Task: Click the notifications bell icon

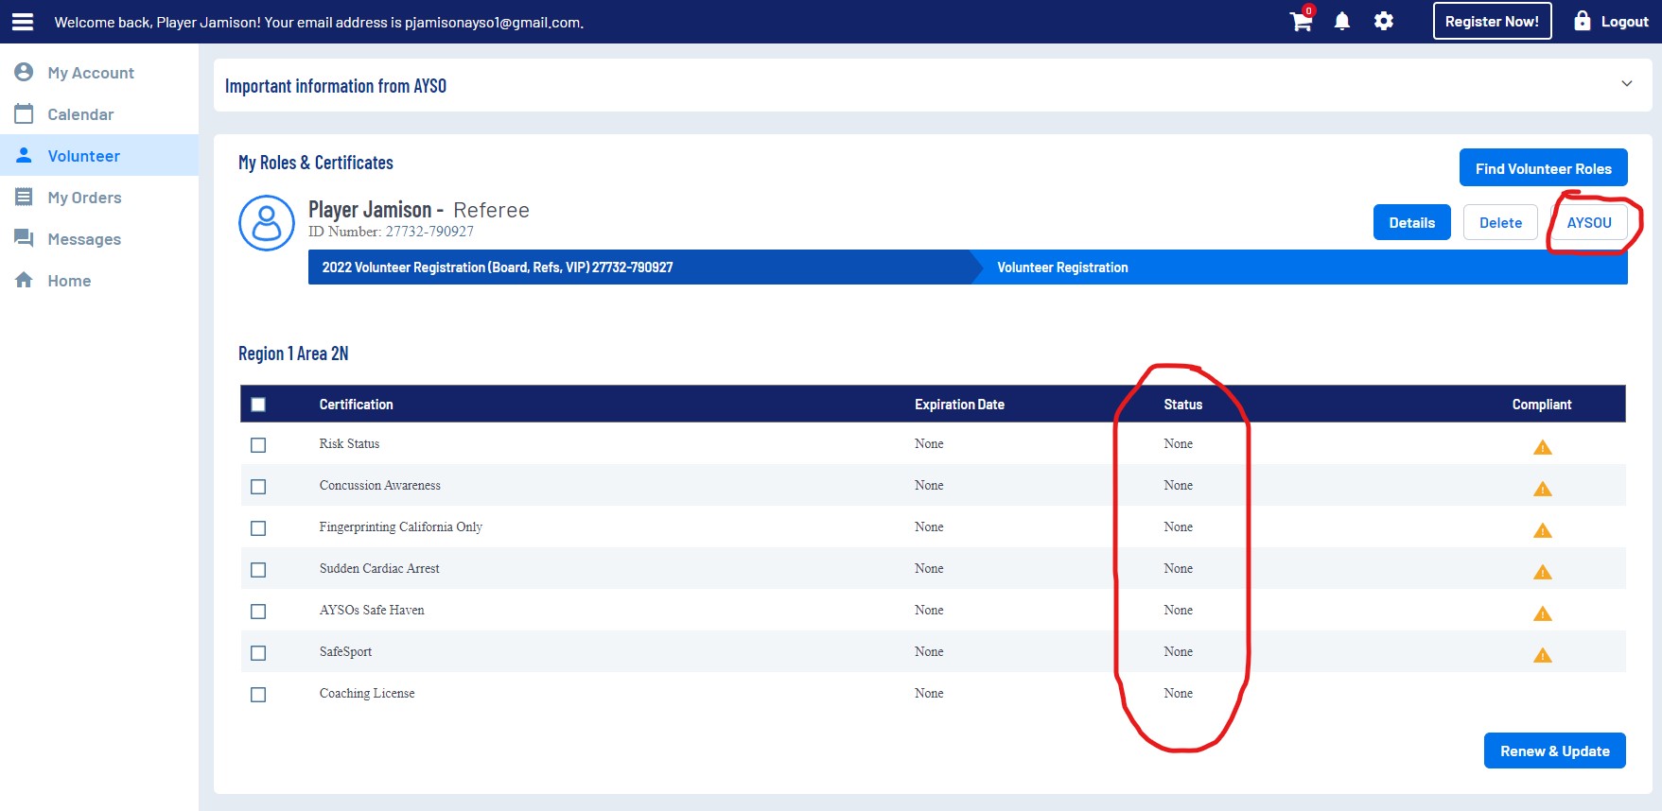Action: tap(1341, 22)
